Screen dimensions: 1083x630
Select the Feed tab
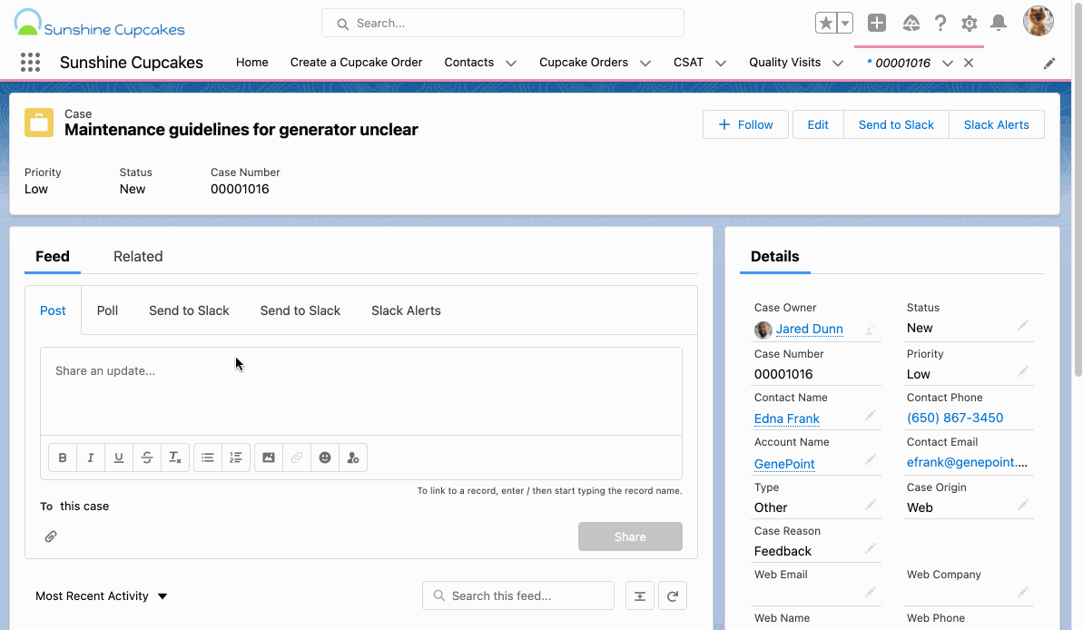coord(53,256)
